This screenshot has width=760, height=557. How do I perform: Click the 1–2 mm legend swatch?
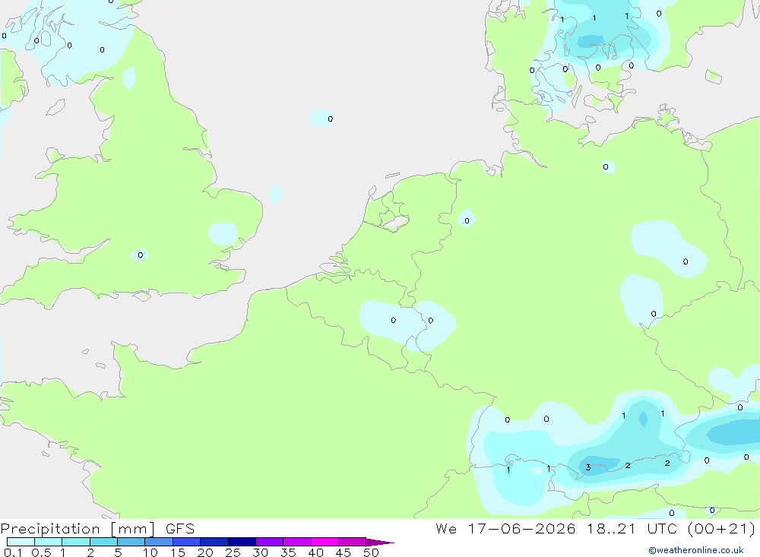tap(76, 542)
